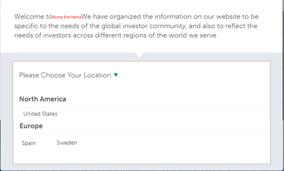Click the blank area right of location arrow
Viewport: 284px width, 171px height.
coord(192,75)
